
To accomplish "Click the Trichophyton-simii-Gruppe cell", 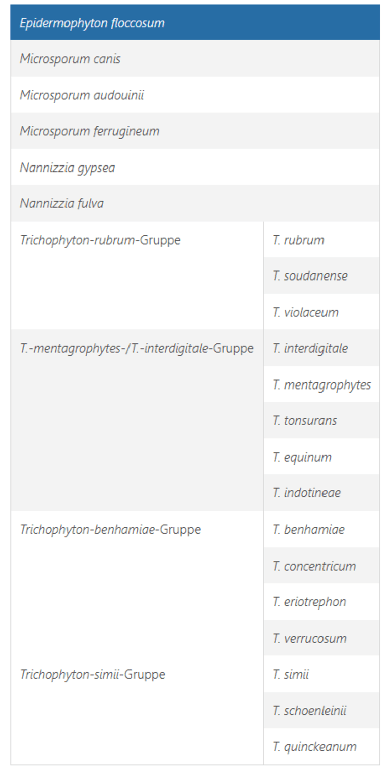I will 93,674.
